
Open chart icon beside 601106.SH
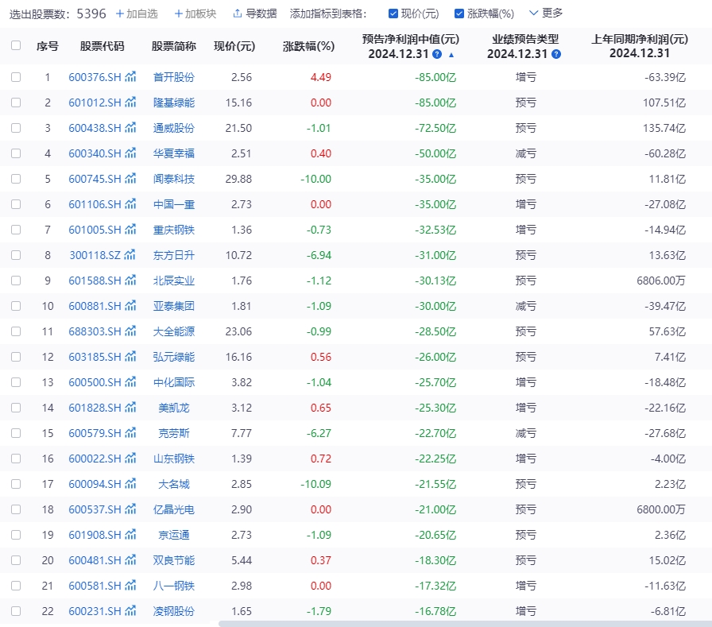coord(130,204)
